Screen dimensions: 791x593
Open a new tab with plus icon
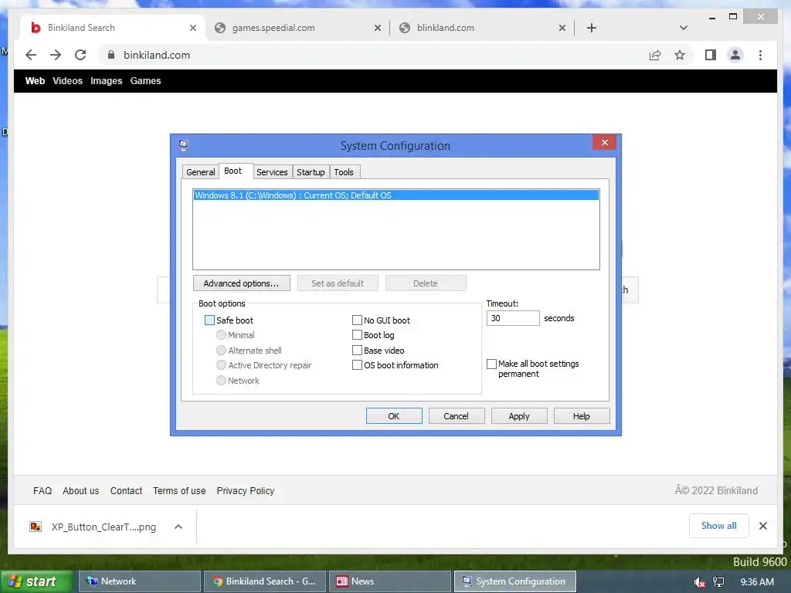click(x=592, y=28)
